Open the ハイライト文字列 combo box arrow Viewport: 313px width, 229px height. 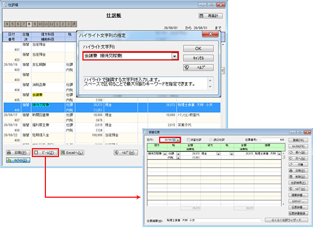click(x=175, y=56)
